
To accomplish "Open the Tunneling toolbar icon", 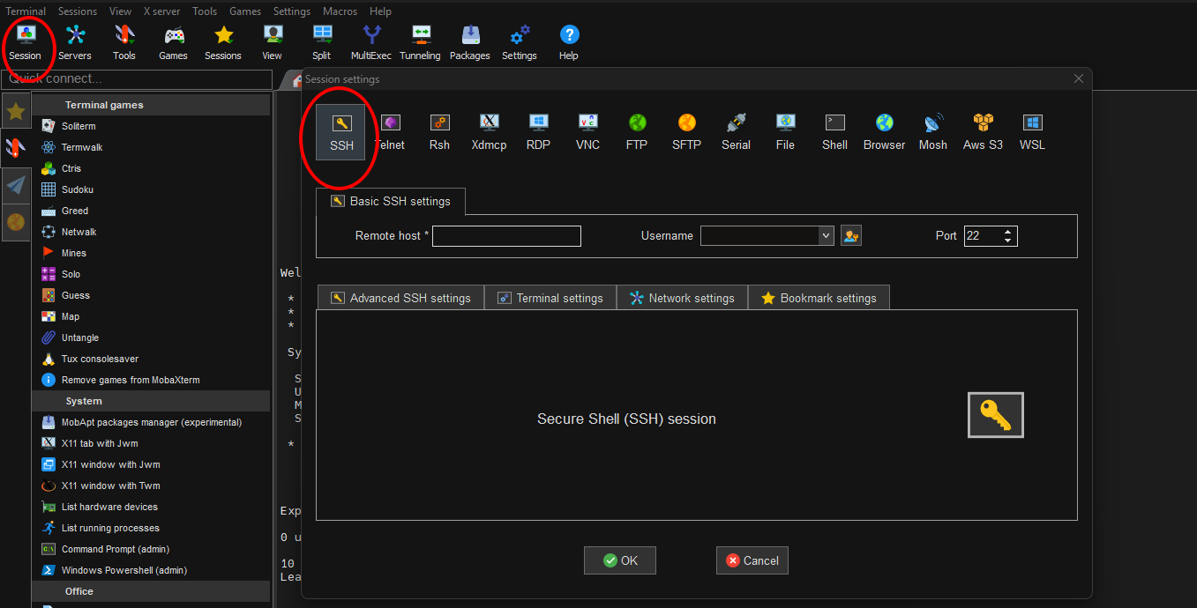I will pyautogui.click(x=421, y=42).
